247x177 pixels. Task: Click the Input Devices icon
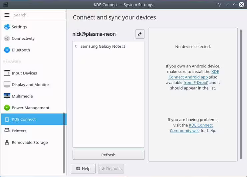click(x=7, y=73)
